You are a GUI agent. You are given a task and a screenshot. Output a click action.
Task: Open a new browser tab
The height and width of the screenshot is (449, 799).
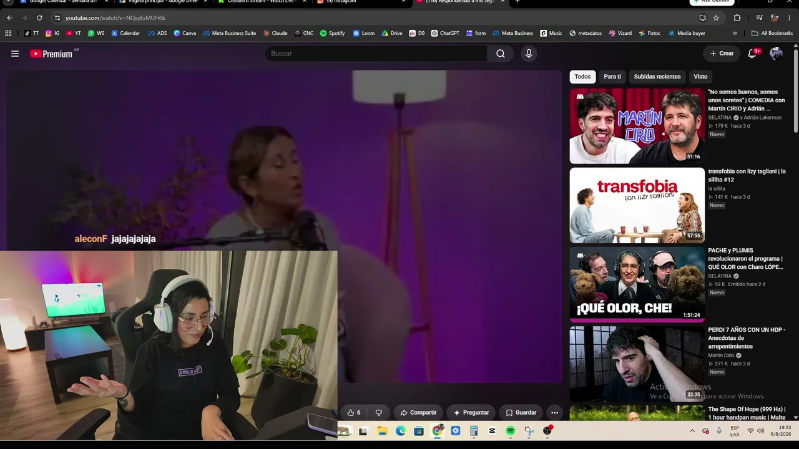(x=517, y=2)
